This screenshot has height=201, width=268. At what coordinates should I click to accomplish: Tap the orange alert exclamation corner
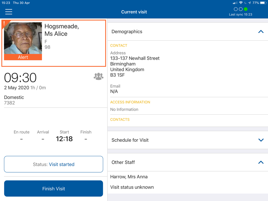[5, 23]
